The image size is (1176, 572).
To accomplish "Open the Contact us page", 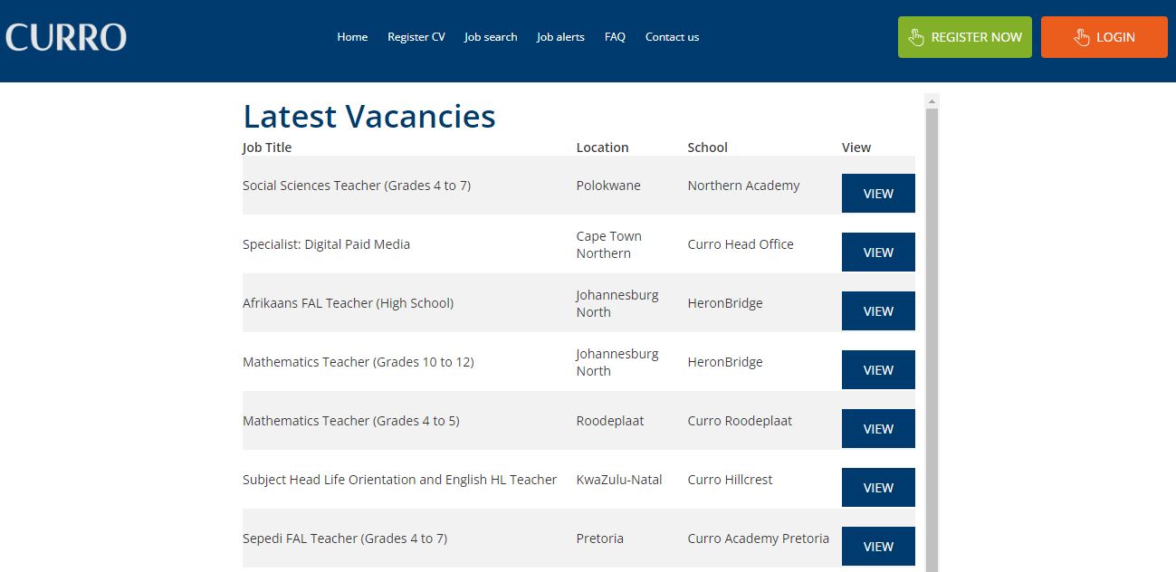I will coord(672,37).
